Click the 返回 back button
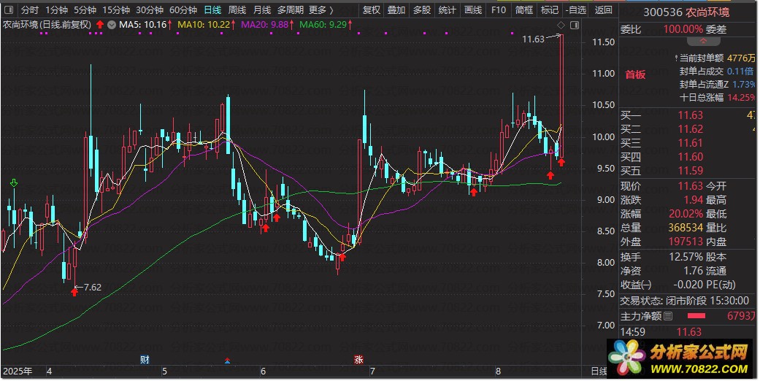This screenshot has width=760, height=381. click(x=604, y=9)
